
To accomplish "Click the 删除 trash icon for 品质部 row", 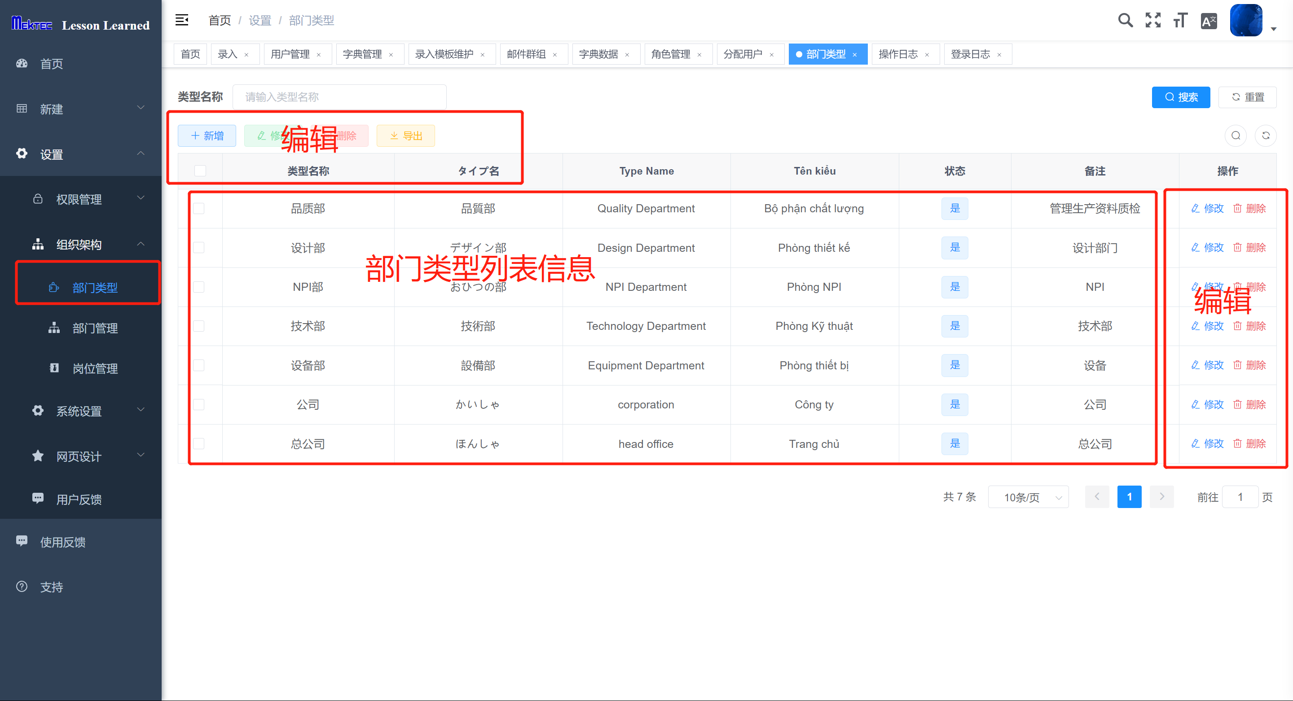I will tap(1238, 208).
